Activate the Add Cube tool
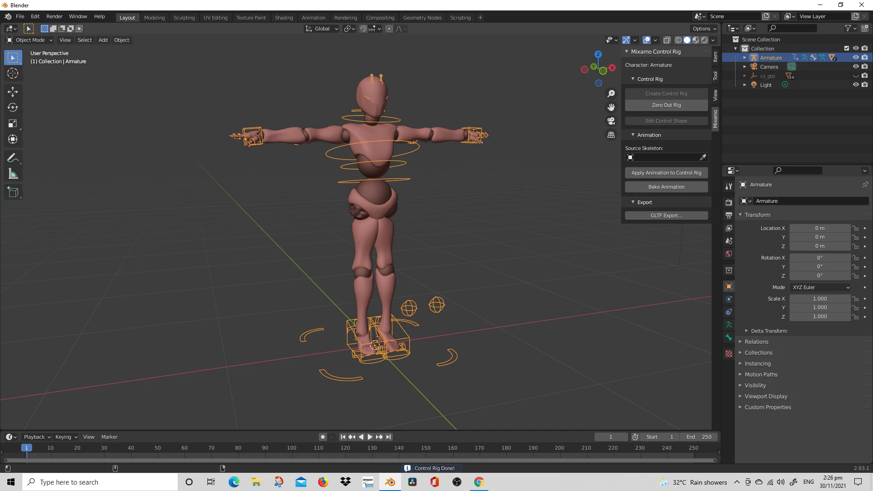Viewport: 873px width, 491px height. 13,192
